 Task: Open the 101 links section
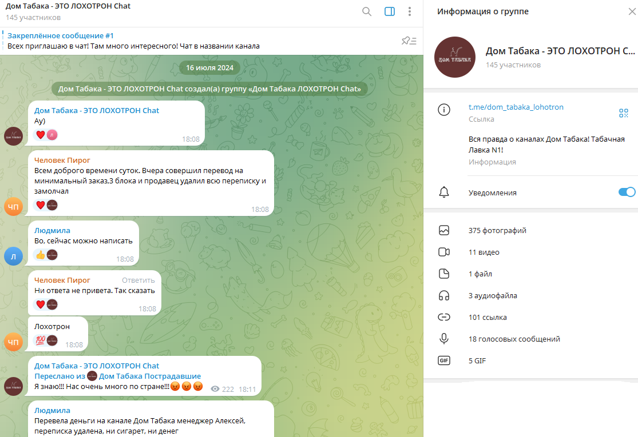pos(487,318)
